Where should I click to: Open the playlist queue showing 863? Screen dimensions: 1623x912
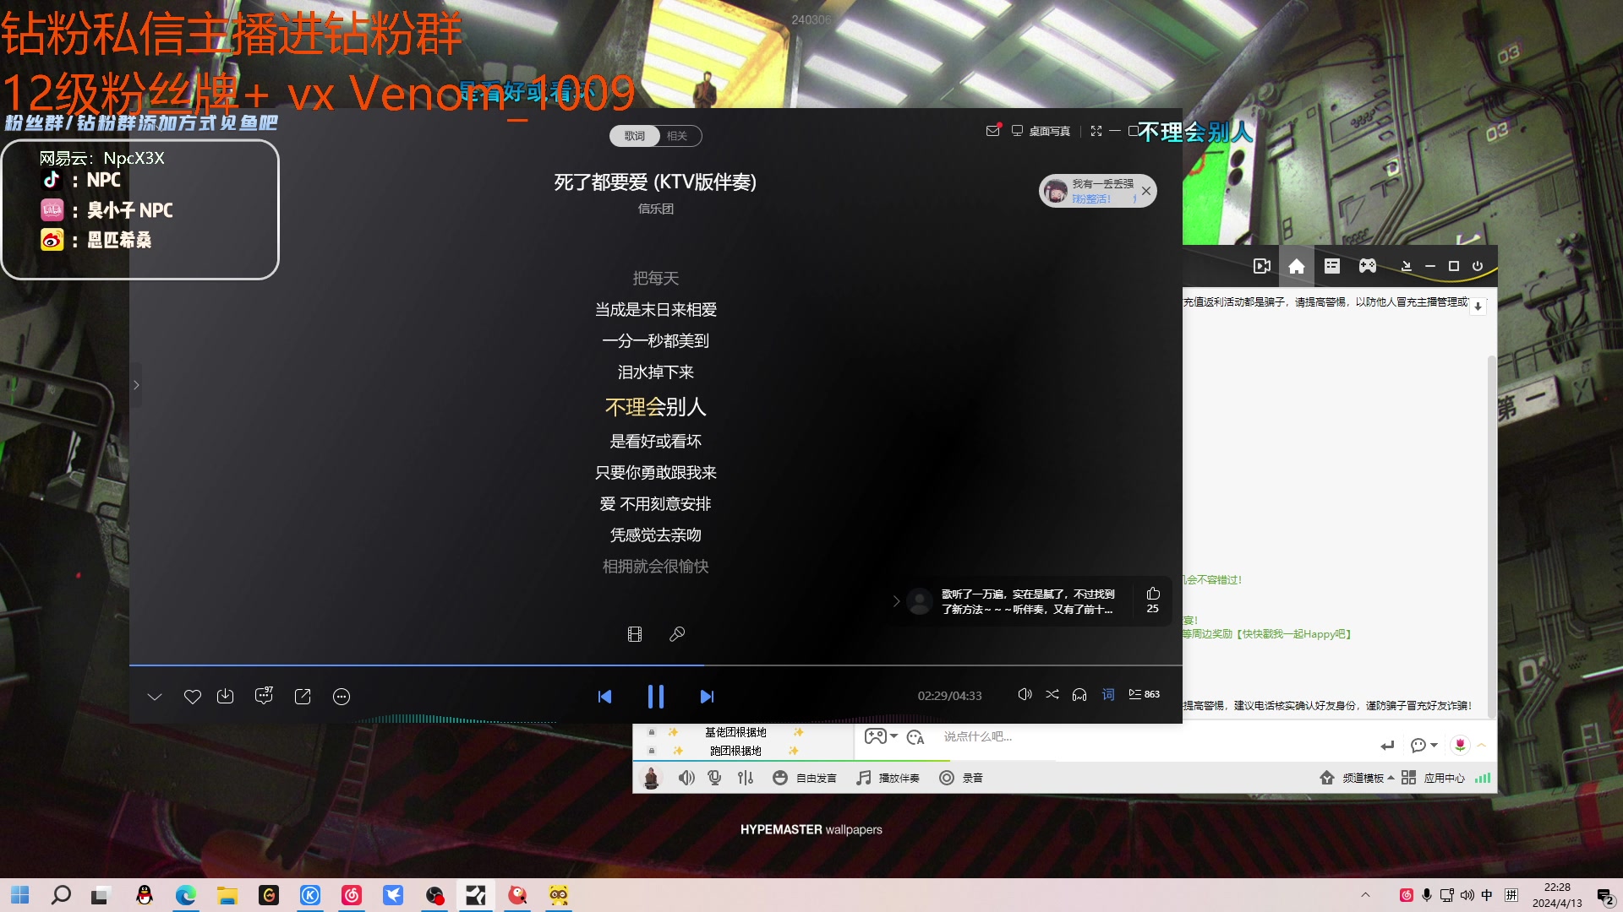[x=1145, y=694]
